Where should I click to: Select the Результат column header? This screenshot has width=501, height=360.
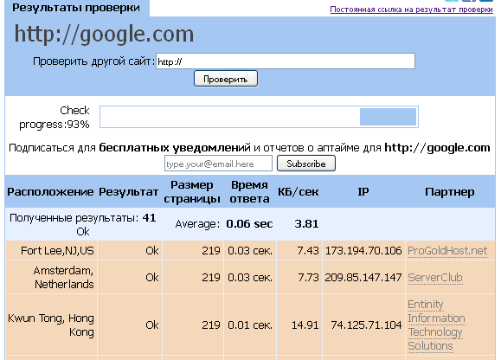(128, 192)
